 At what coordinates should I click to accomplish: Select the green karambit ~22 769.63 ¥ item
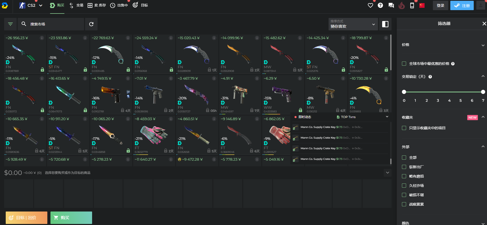[x=111, y=54]
